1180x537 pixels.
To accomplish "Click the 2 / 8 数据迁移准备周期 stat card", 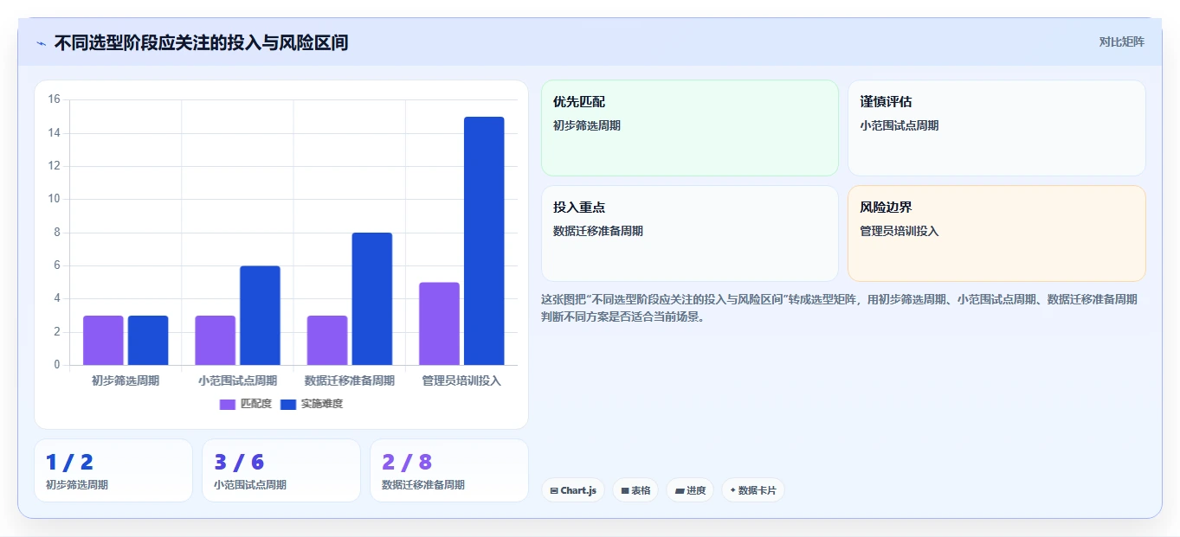I will [449, 470].
